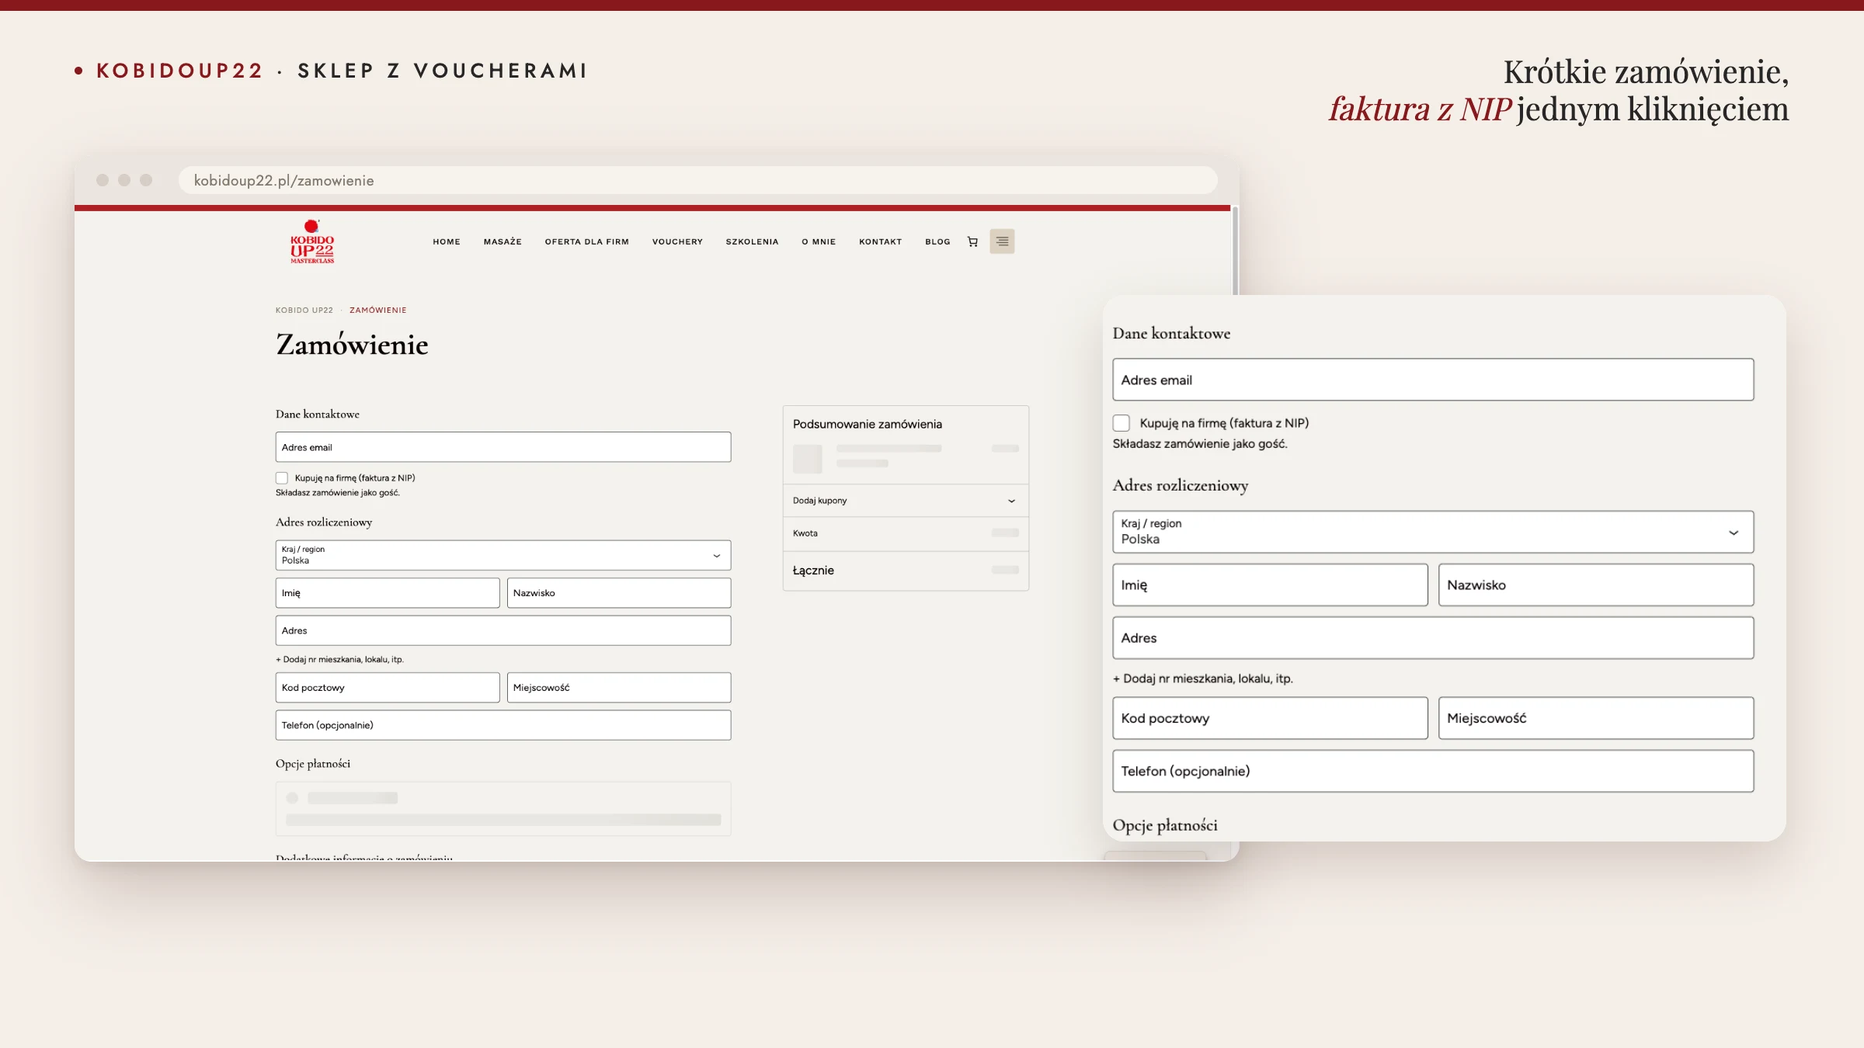This screenshot has height=1048, width=1864.
Task: Click the Zamówienie page heading
Action: 352,345
